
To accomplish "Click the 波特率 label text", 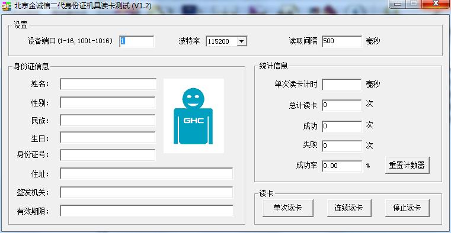I will pos(189,41).
